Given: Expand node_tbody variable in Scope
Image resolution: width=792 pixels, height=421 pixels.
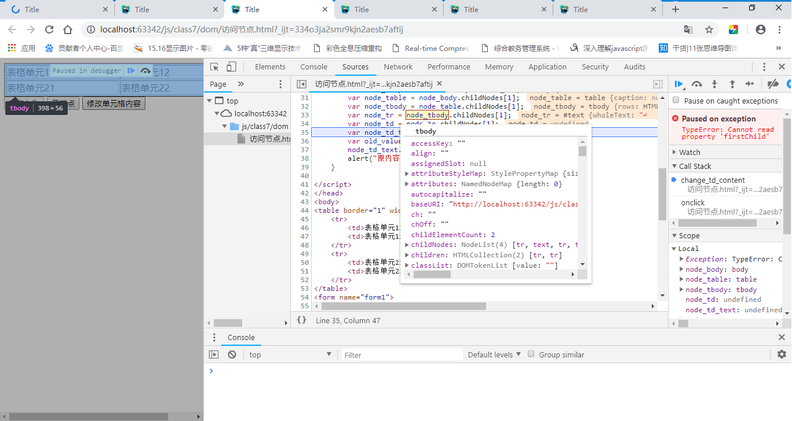Looking at the screenshot, I should (681, 290).
